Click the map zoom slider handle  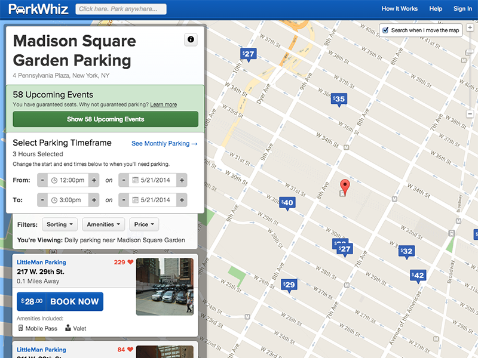(470, 52)
